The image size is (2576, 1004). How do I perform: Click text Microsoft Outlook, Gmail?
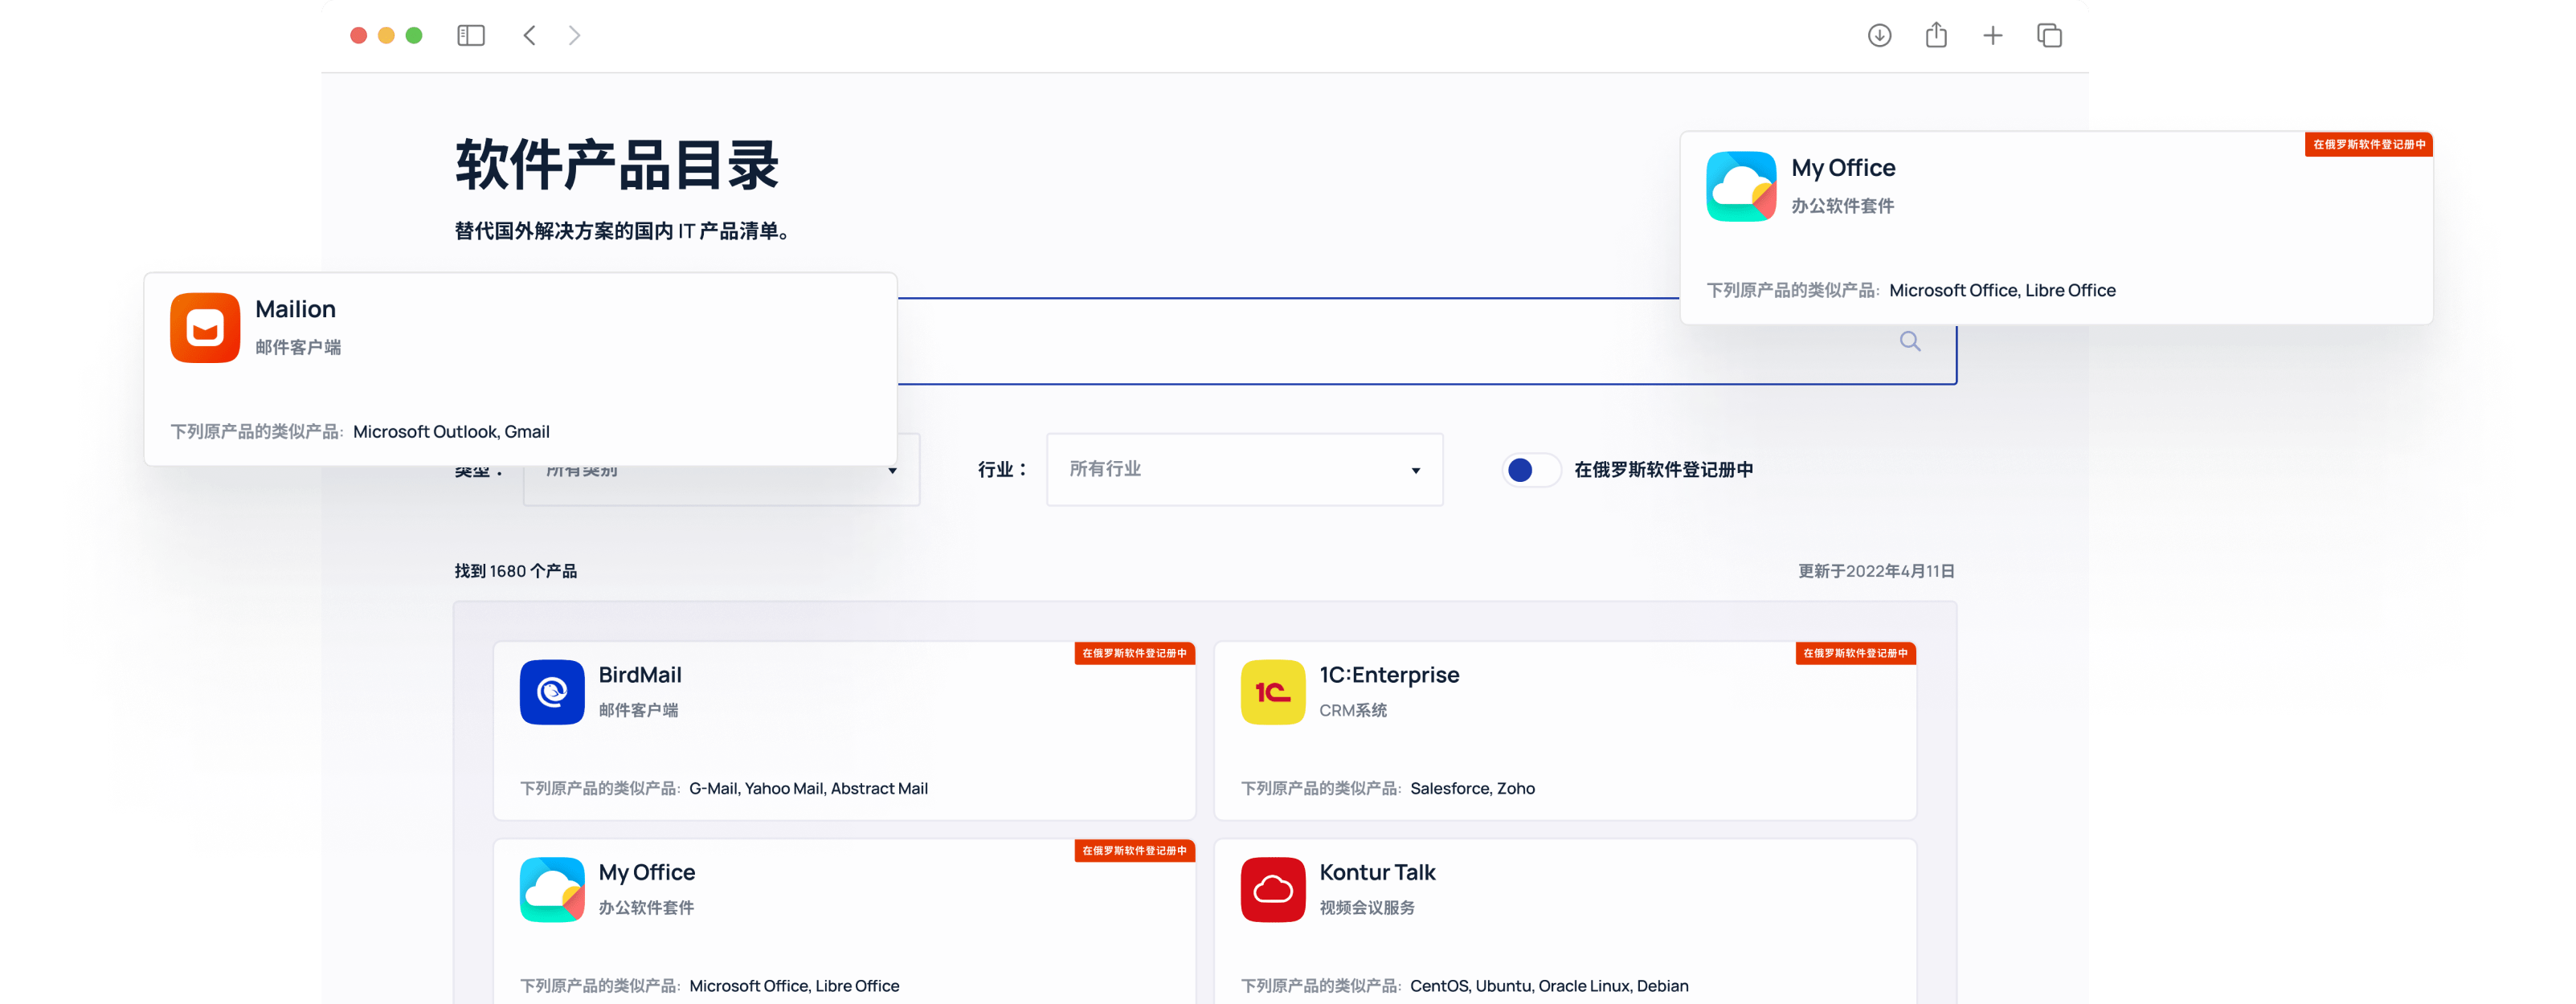tap(451, 431)
